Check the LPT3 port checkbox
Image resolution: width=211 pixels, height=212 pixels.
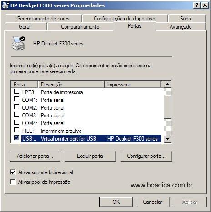(x=16, y=91)
